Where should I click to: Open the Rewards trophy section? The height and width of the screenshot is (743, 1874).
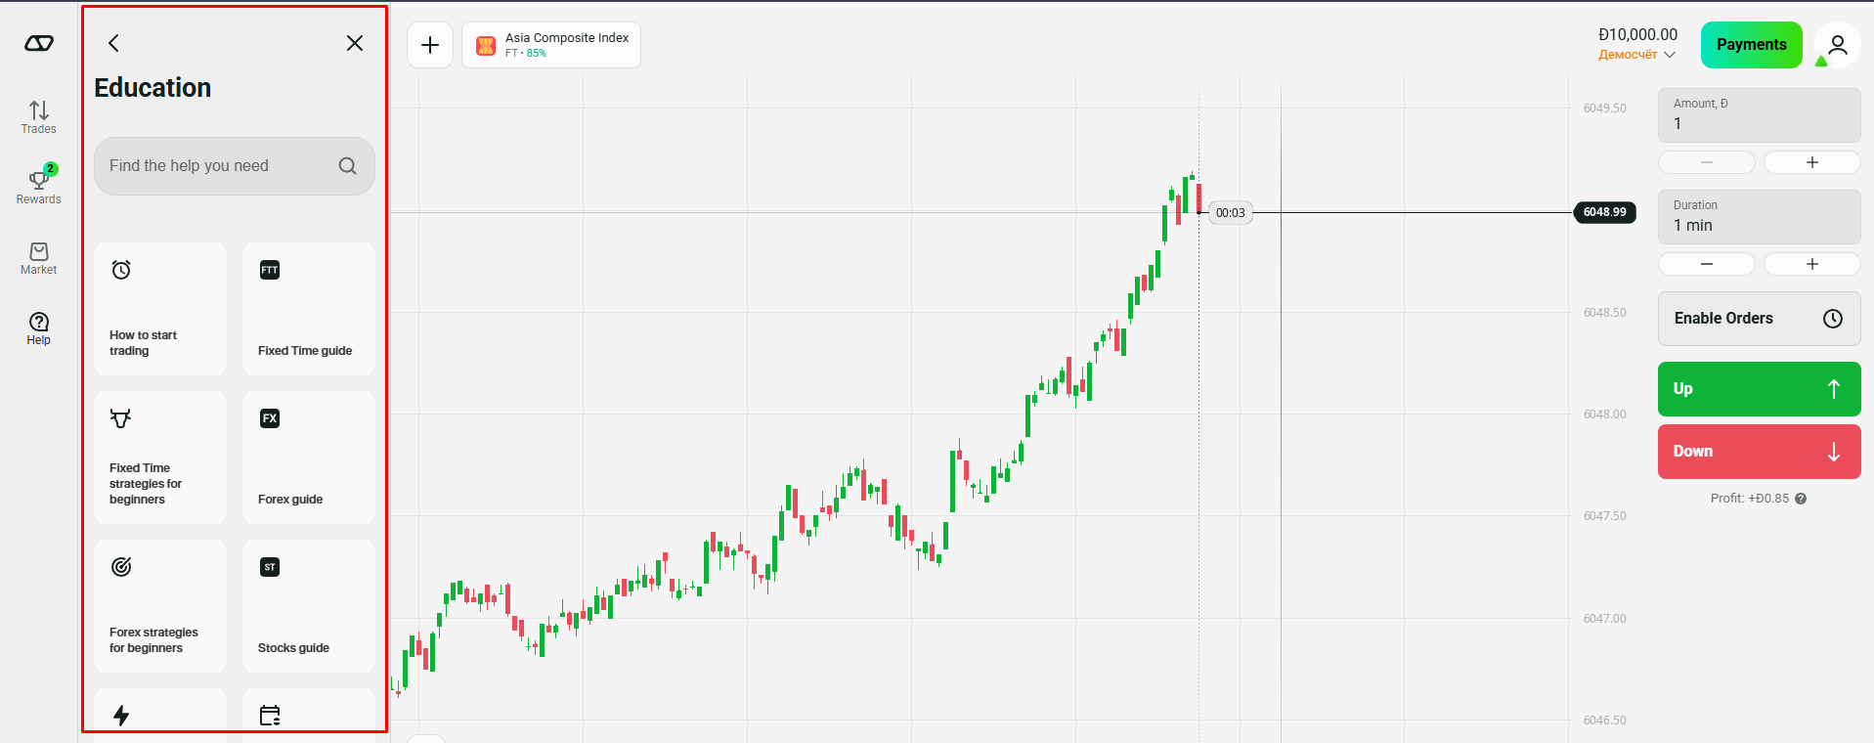pyautogui.click(x=38, y=185)
